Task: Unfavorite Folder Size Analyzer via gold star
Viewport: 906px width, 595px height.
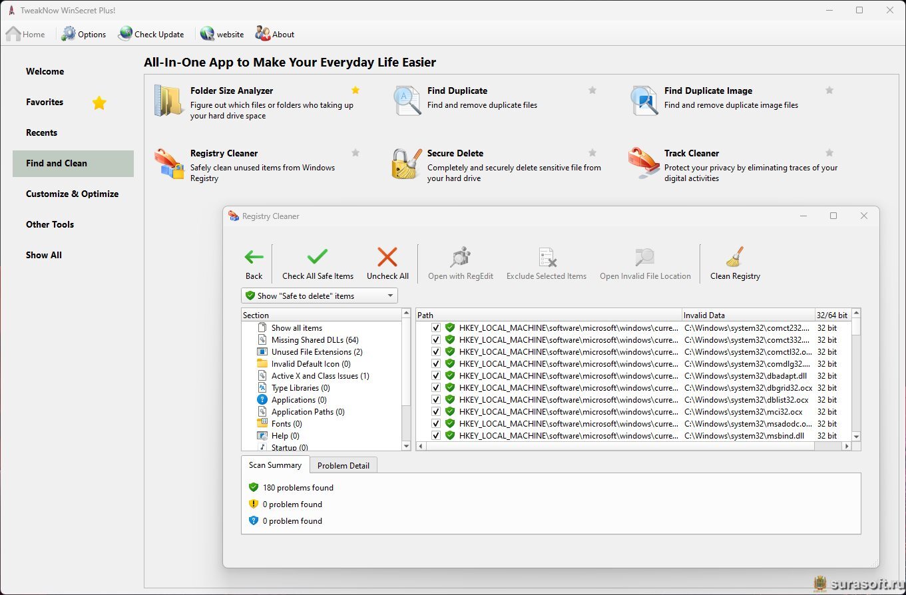Action: click(355, 90)
